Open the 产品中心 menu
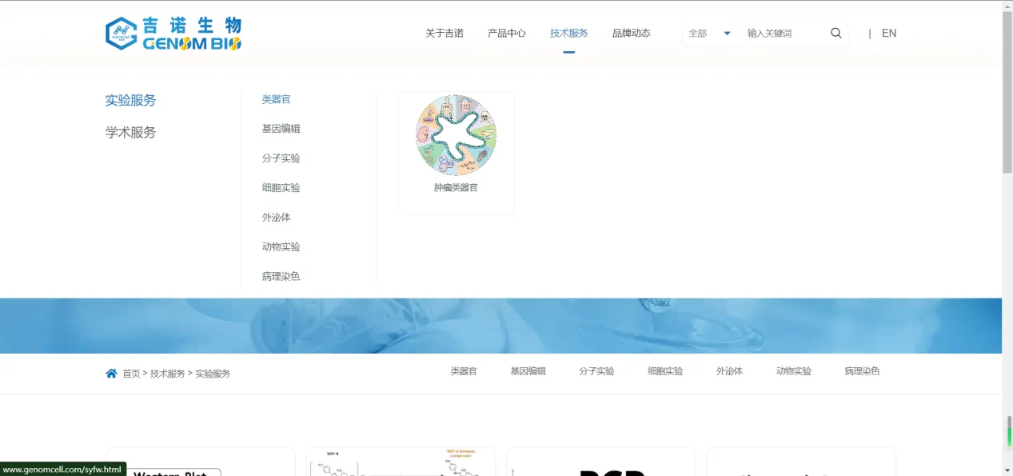1013x476 pixels. tap(506, 34)
